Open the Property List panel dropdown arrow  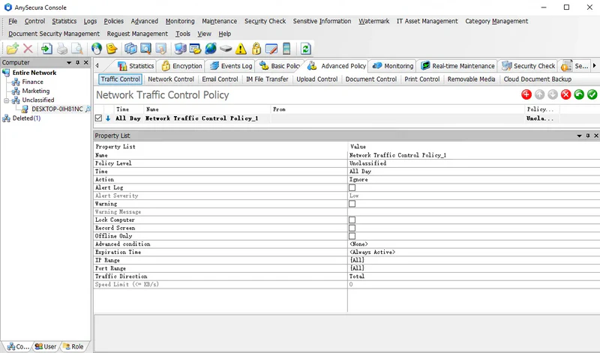click(x=579, y=136)
